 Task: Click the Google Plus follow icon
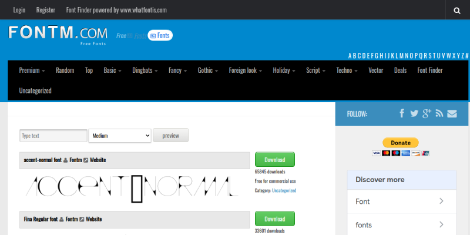[427, 113]
